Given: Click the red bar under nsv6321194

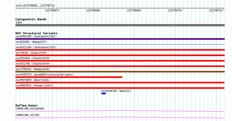Looking at the screenshot, I should 120,50.
